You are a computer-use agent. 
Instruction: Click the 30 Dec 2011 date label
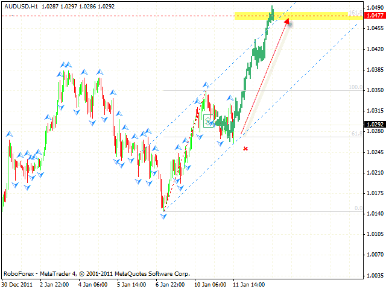click(x=16, y=284)
